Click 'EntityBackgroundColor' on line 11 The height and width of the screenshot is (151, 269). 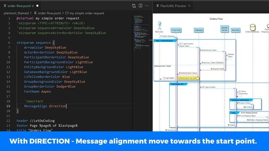click(44, 67)
